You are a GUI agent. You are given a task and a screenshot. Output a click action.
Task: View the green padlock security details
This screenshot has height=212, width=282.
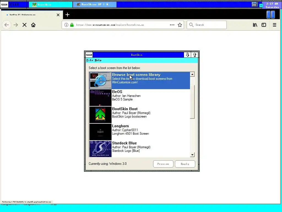click(x=72, y=25)
